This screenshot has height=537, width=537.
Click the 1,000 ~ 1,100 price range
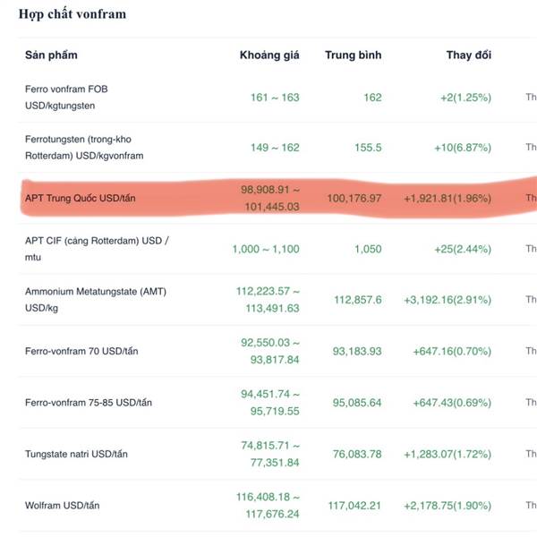[265, 249]
